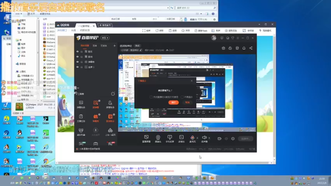
Task: Edit the stream category with the pencil icon
Action: (x=141, y=50)
